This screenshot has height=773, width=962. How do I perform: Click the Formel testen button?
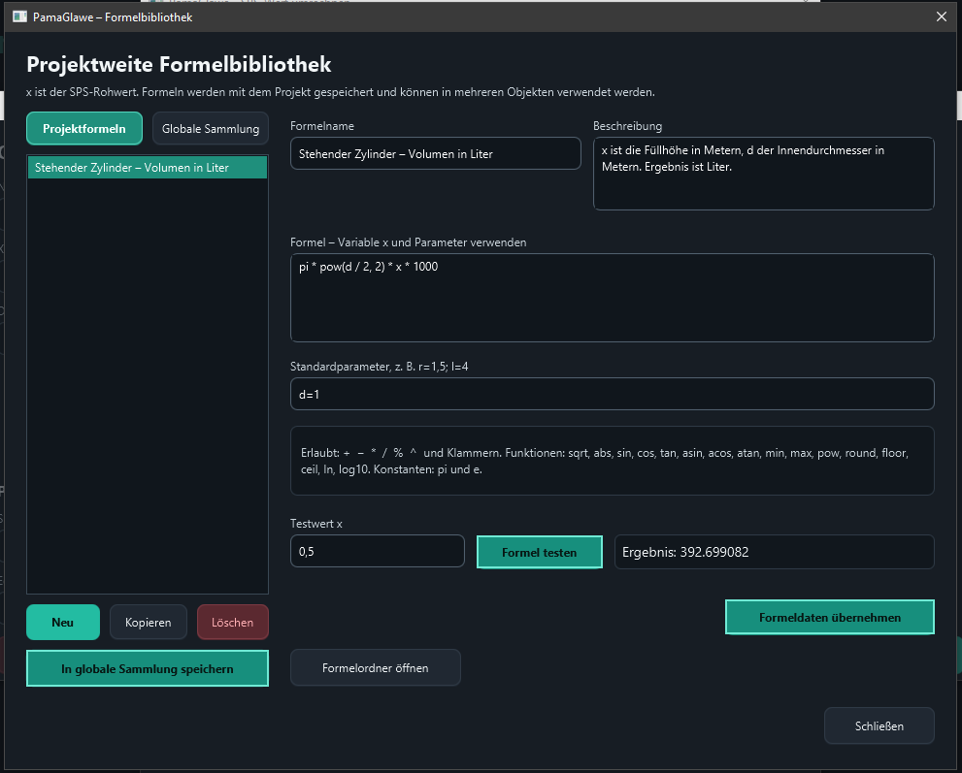point(540,552)
